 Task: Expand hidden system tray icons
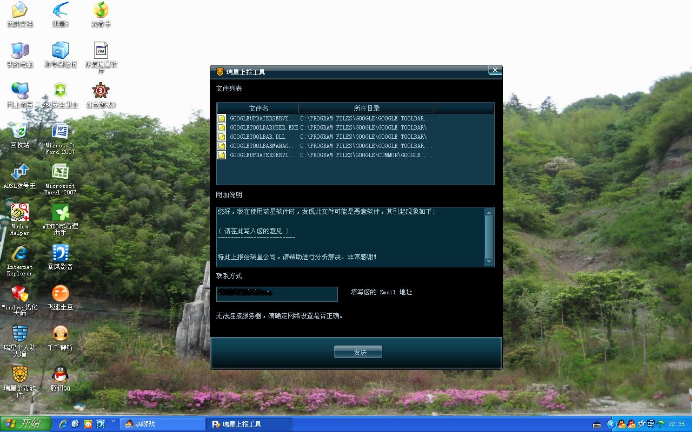click(x=611, y=424)
